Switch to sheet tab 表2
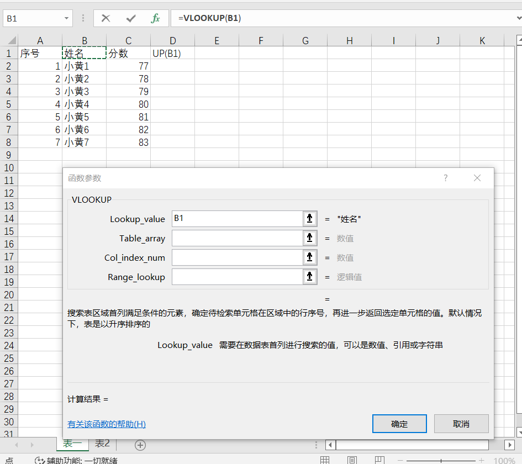 [102, 444]
